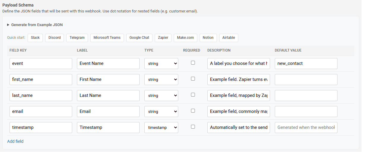Edit the 'Event Name' label input

[108, 63]
